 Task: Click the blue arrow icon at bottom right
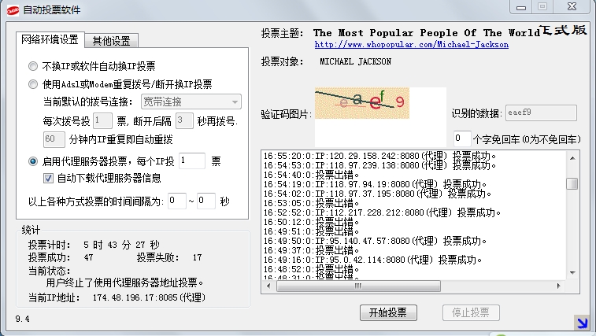tap(581, 321)
